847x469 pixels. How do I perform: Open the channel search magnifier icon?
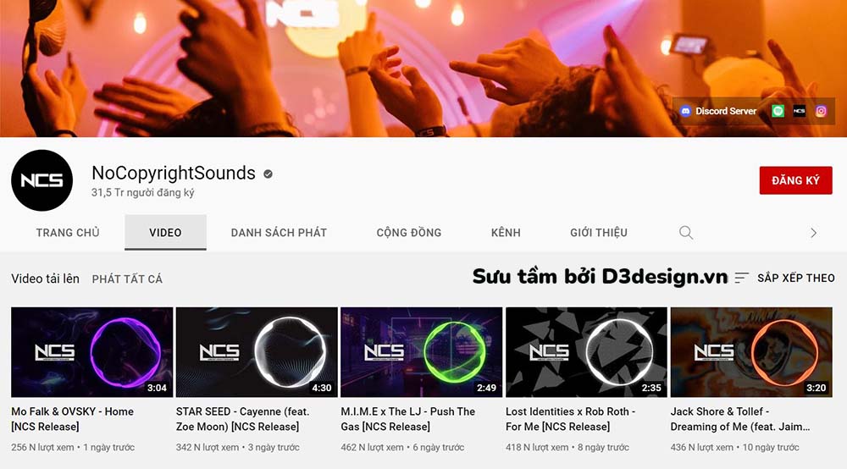pos(686,233)
